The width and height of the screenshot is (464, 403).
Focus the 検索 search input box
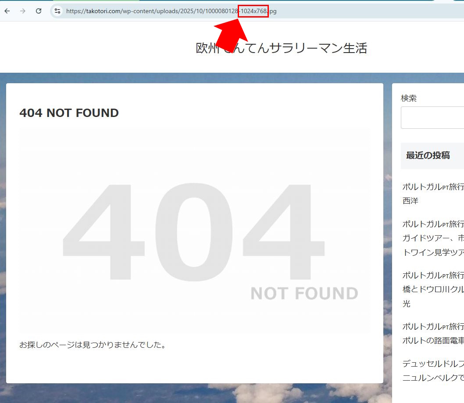pos(432,117)
